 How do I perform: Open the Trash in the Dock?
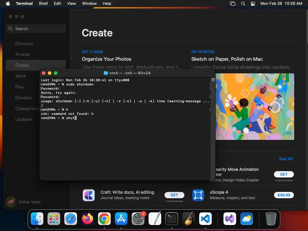click(x=271, y=219)
